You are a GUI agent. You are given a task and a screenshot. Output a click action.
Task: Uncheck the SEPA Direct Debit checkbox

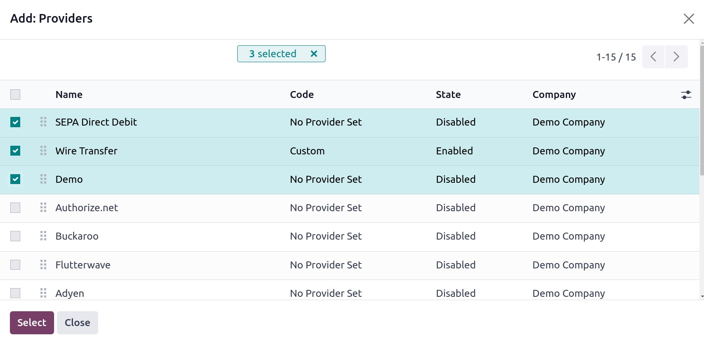15,122
